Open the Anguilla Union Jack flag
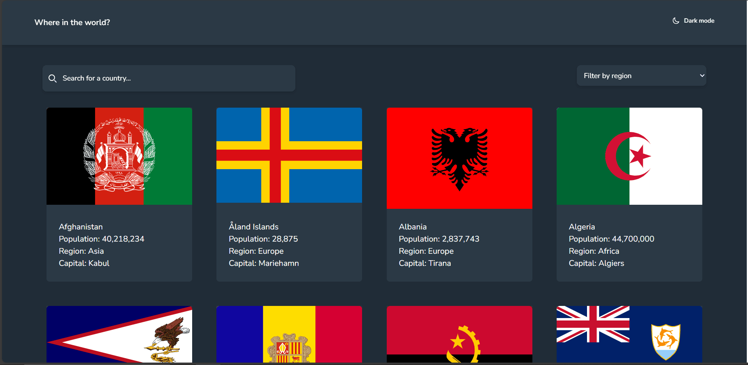748x365 pixels. click(629, 334)
